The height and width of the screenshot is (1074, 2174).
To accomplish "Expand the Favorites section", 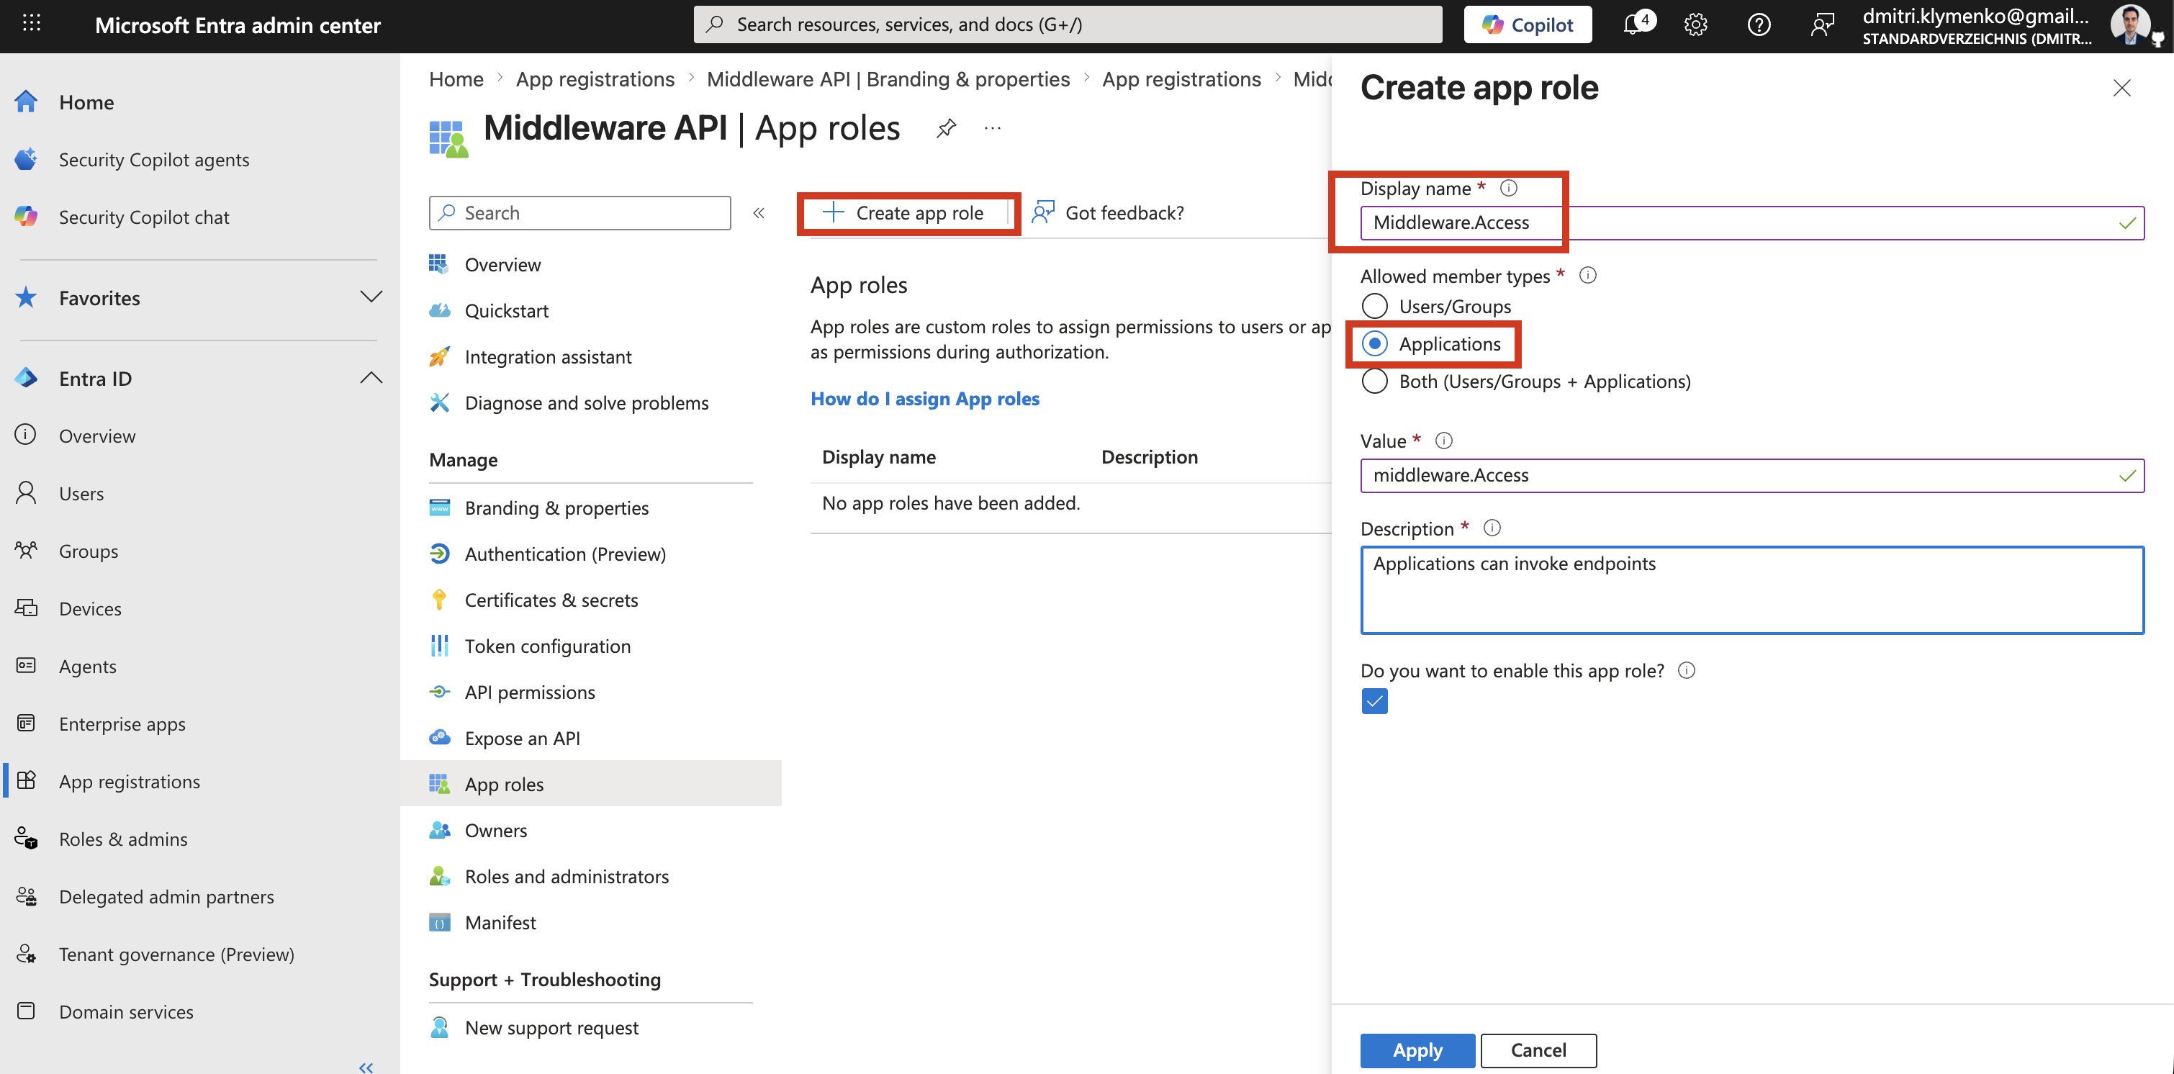I will (x=371, y=297).
